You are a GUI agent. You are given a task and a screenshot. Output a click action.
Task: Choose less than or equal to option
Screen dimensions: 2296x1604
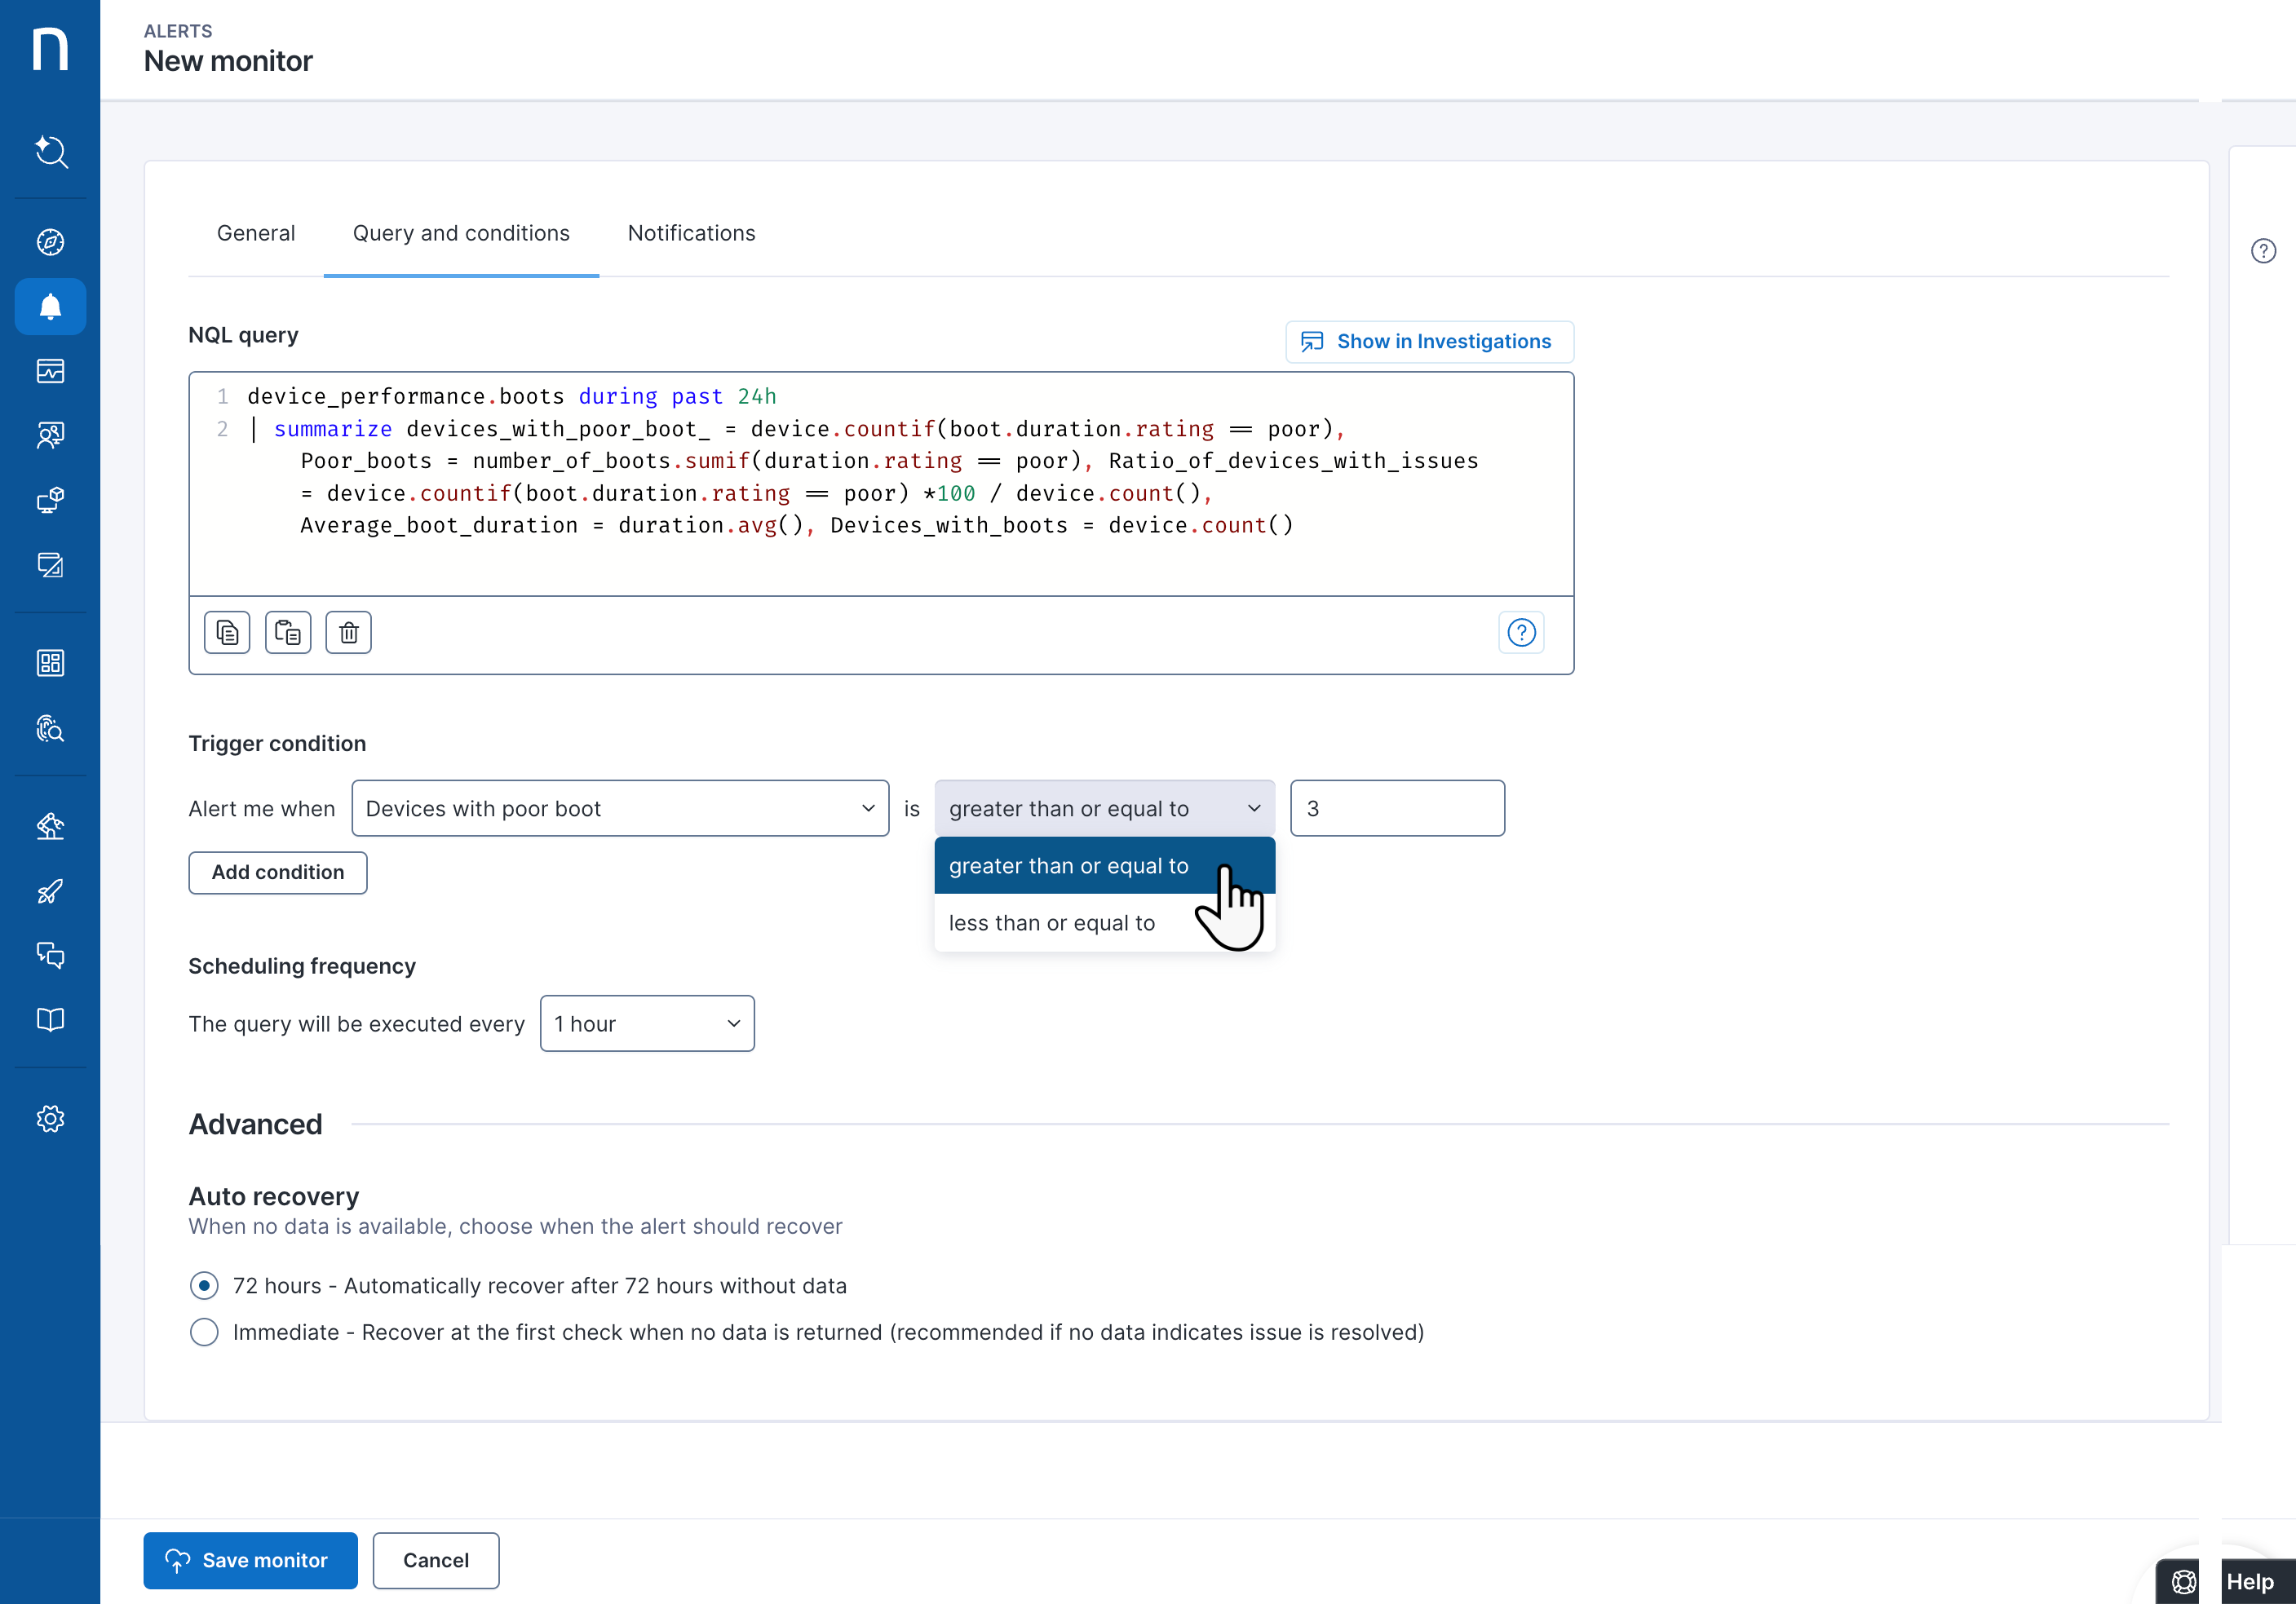pos(1051,923)
